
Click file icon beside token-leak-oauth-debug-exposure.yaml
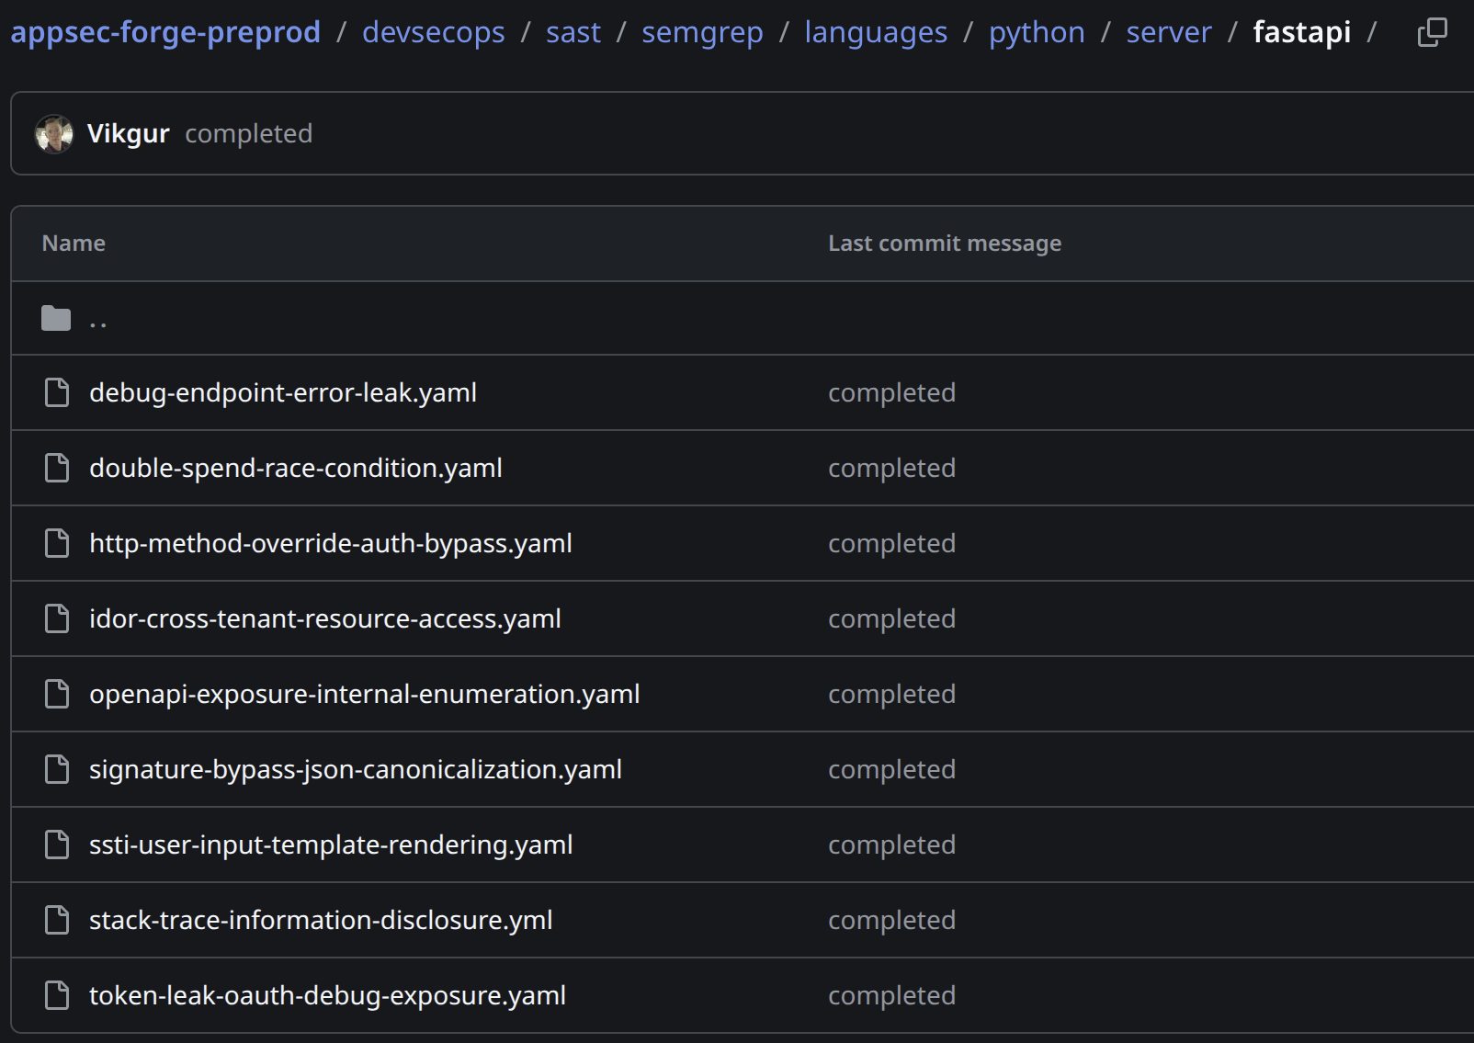(x=57, y=995)
